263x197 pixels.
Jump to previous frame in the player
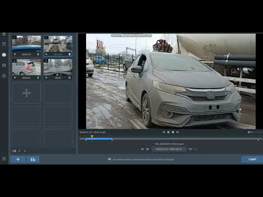(x=164, y=132)
